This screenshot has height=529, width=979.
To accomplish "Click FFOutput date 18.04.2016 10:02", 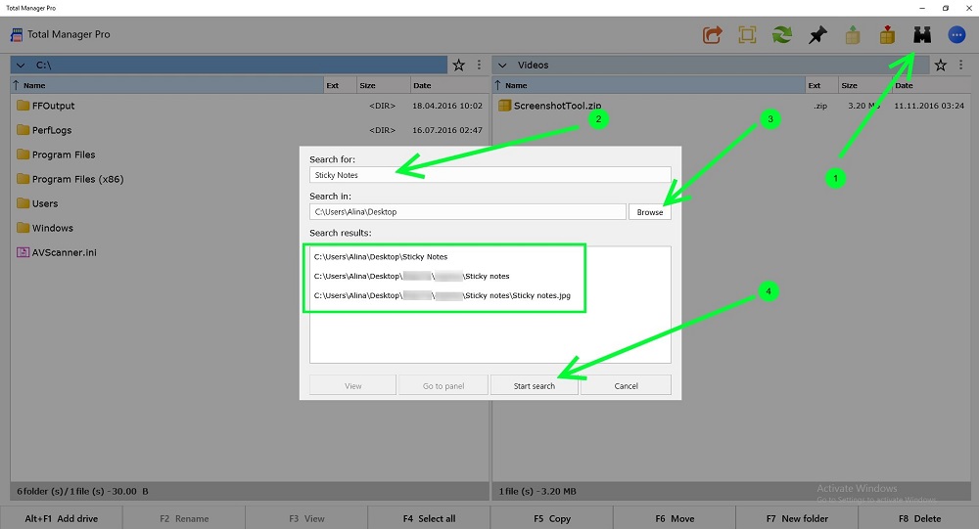I will coord(447,106).
